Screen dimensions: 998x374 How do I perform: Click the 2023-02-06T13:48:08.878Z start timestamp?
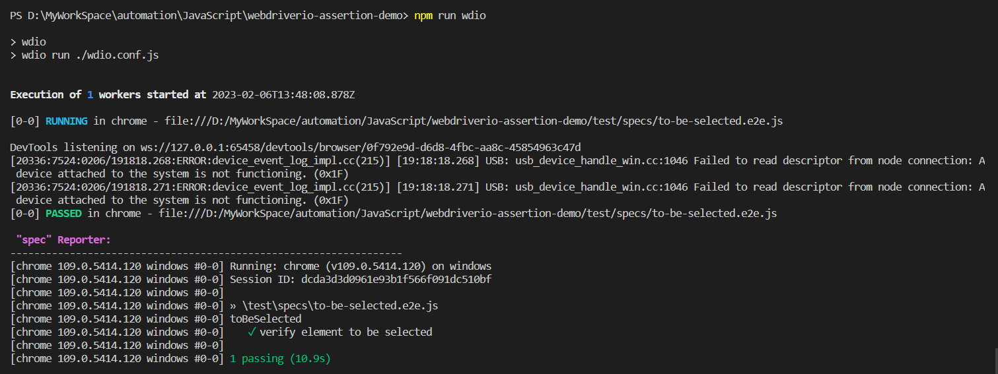[283, 94]
